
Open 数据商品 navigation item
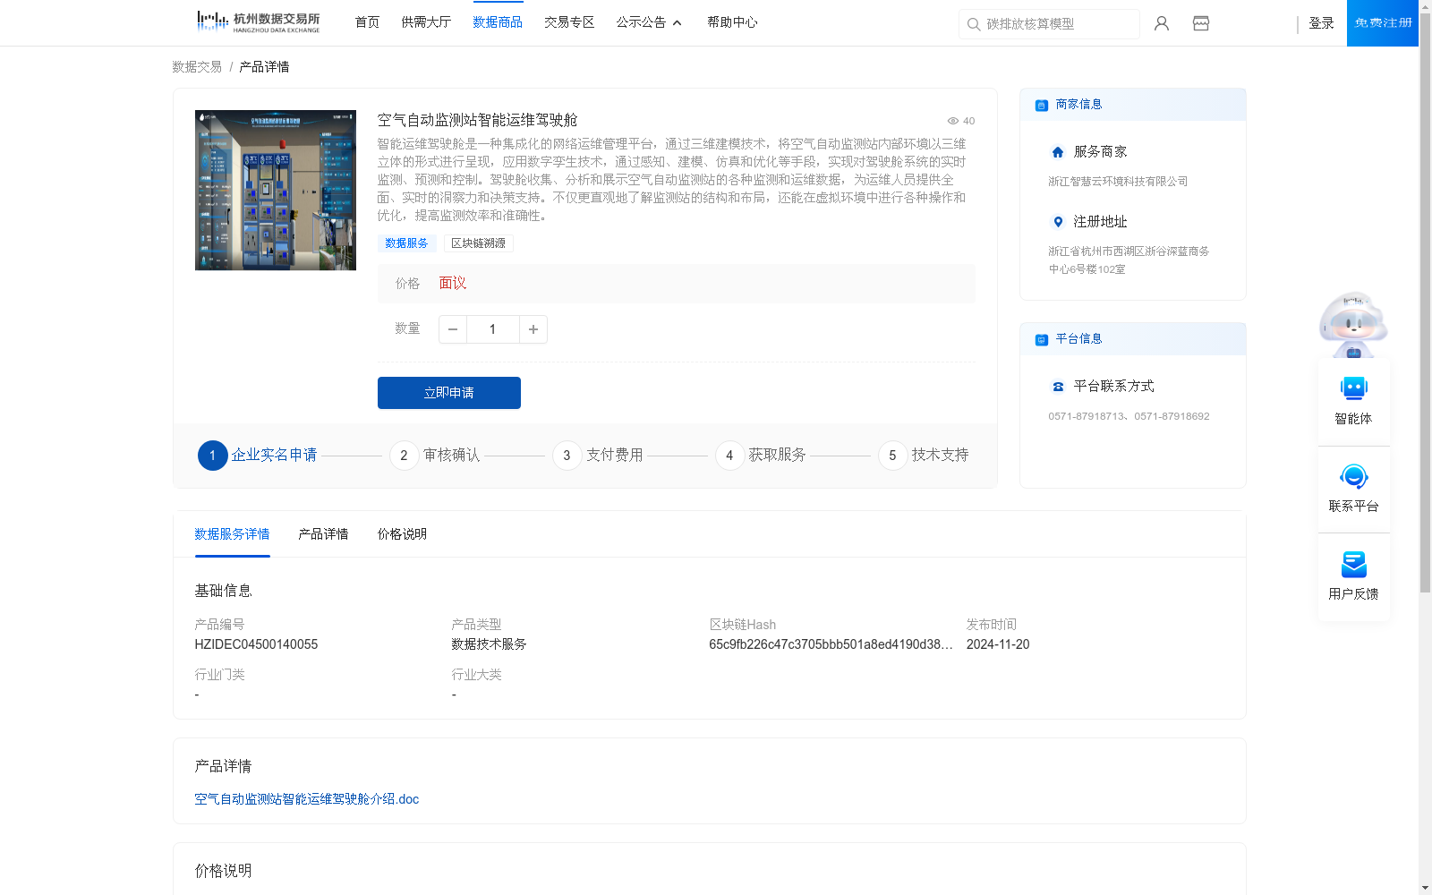pyautogui.click(x=498, y=22)
